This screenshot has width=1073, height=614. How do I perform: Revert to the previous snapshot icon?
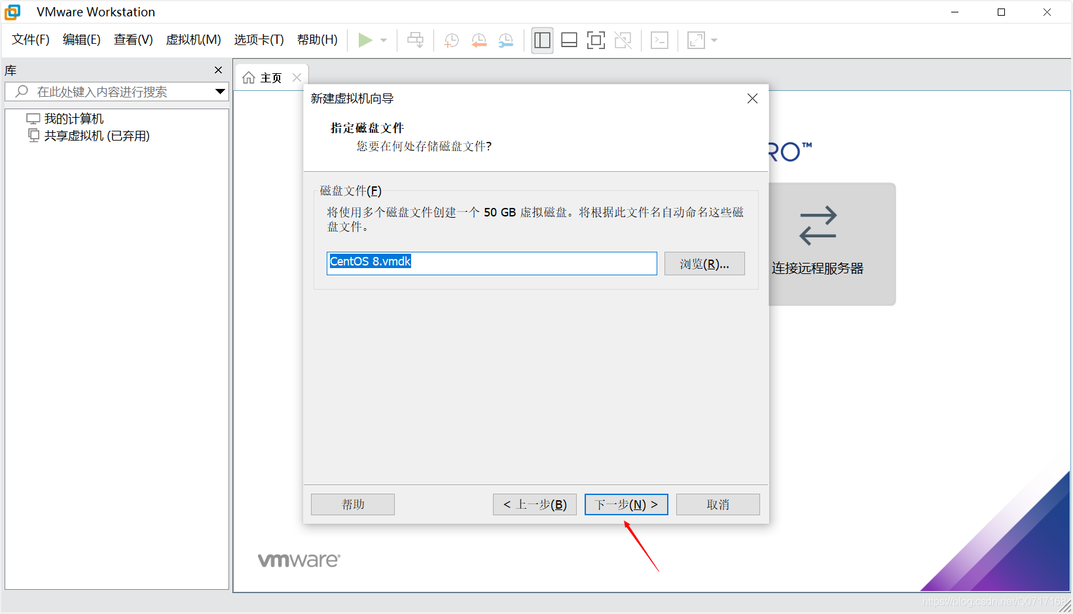click(479, 41)
